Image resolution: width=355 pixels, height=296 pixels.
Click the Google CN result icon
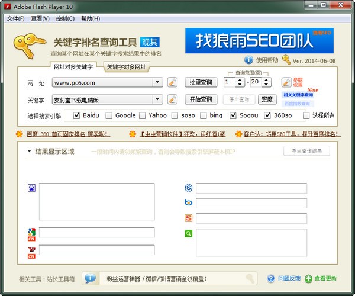pos(31,234)
